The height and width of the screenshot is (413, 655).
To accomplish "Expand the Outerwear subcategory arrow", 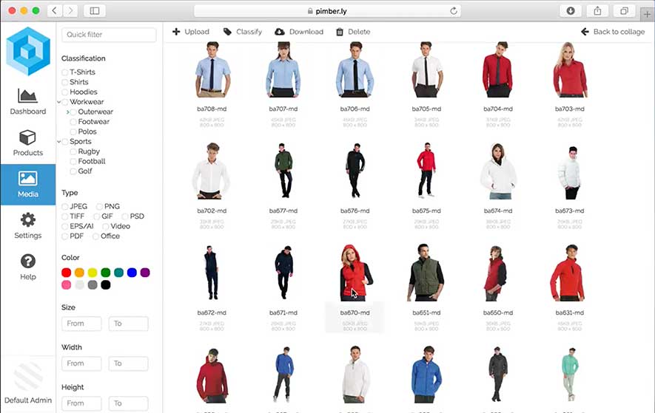I will click(x=67, y=112).
